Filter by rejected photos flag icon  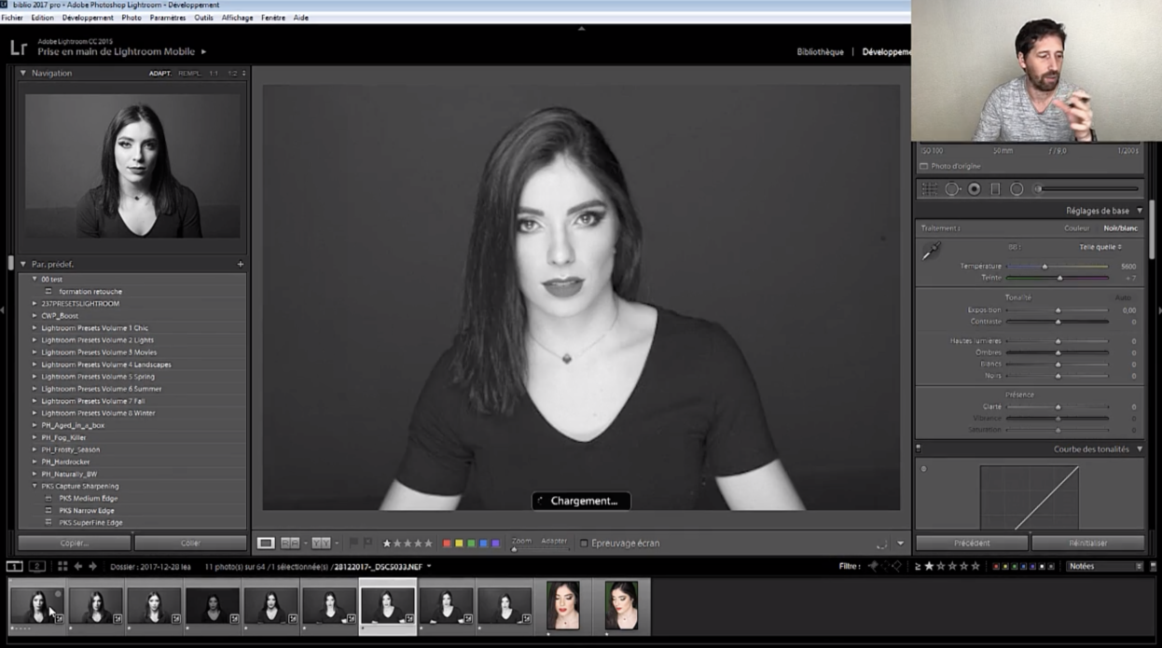899,566
